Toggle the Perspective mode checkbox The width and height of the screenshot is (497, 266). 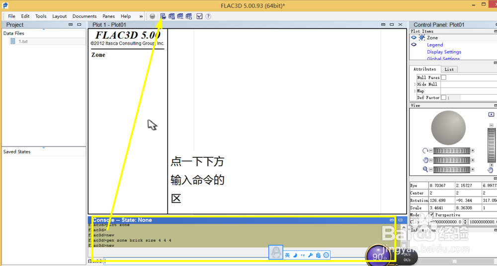(431, 215)
